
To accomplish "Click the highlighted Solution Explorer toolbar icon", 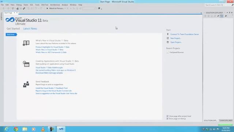I will tap(222, 16).
